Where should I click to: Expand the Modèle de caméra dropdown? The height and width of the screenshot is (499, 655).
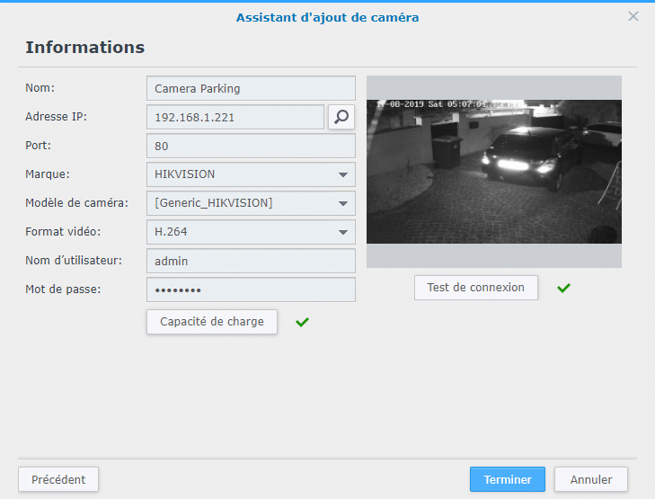click(x=343, y=203)
